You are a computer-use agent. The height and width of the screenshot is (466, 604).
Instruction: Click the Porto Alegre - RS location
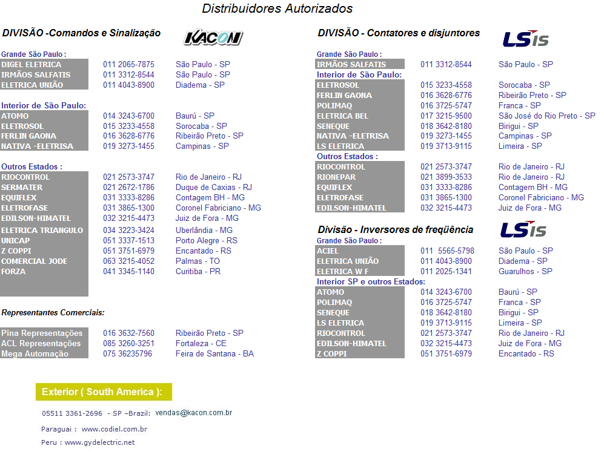pyautogui.click(x=207, y=240)
